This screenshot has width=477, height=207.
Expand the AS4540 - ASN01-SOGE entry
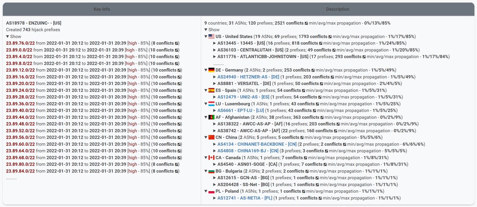pos(215,165)
